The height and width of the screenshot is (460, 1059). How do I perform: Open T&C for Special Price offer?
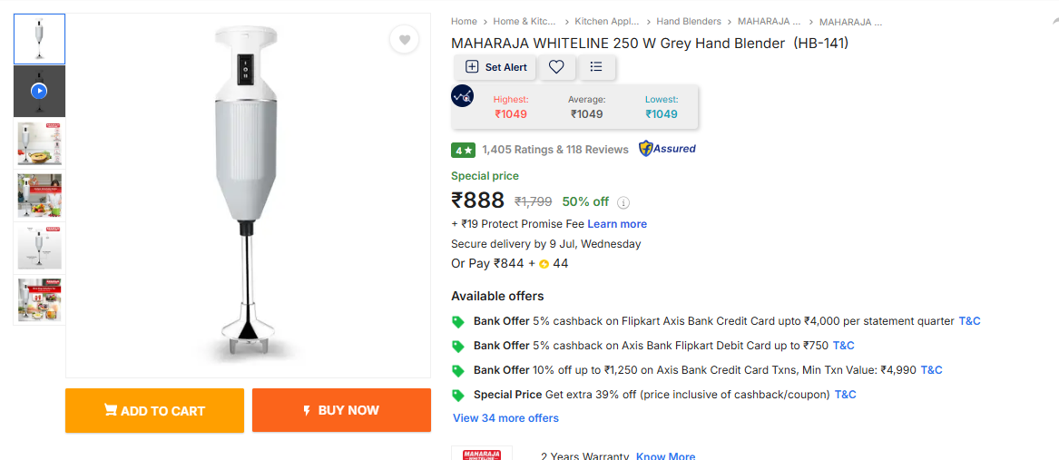point(845,395)
